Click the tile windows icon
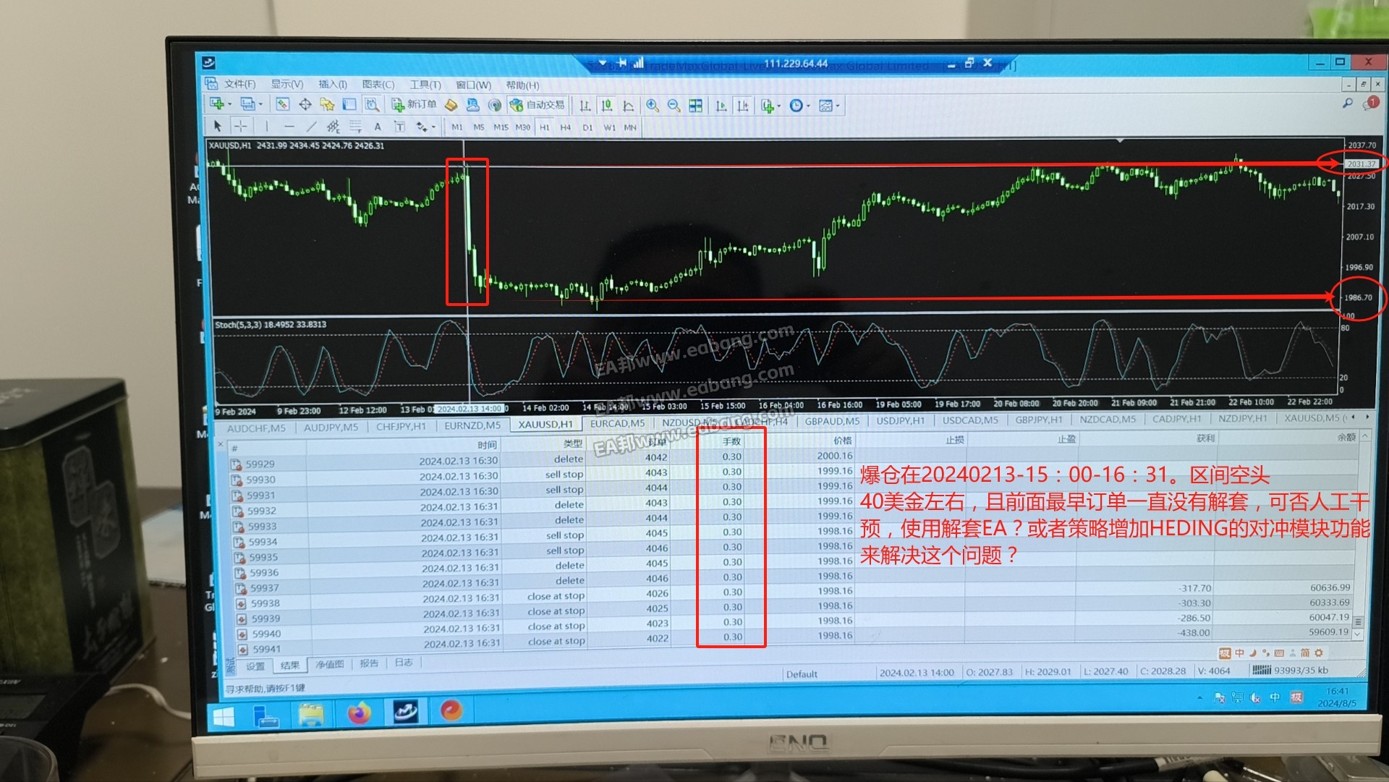The width and height of the screenshot is (1389, 782). click(695, 106)
